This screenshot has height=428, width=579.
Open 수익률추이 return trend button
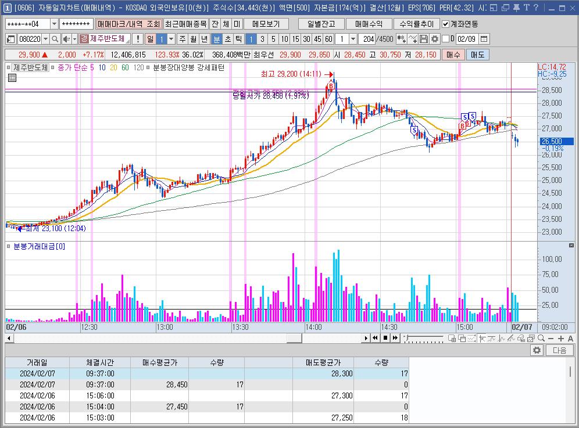417,24
